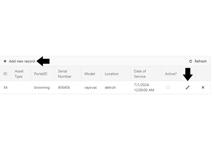Screen dimensions: 214x148
Task: Select the 456456 serial number cell
Action: (x=64, y=87)
